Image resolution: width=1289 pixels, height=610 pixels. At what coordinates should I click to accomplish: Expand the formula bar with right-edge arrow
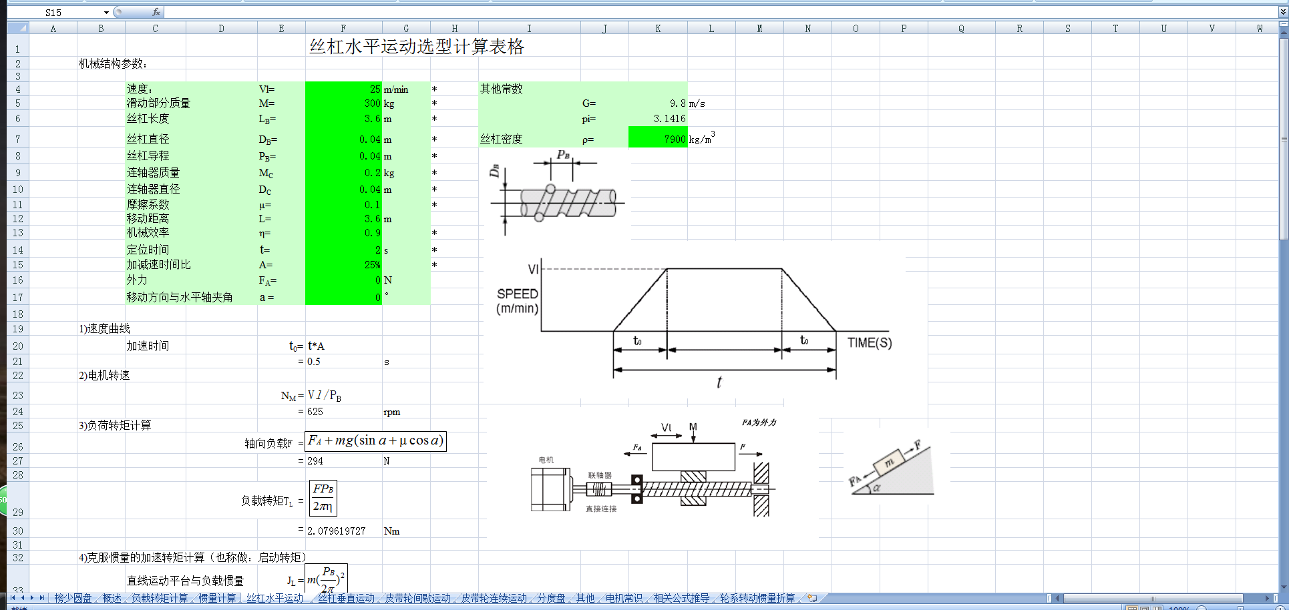tap(1282, 13)
